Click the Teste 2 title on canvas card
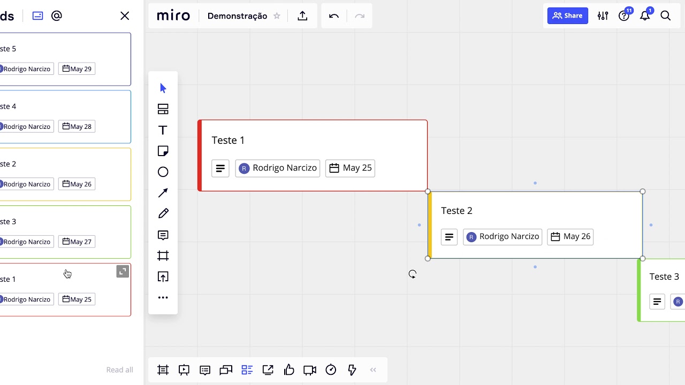The image size is (685, 385). coord(456,211)
